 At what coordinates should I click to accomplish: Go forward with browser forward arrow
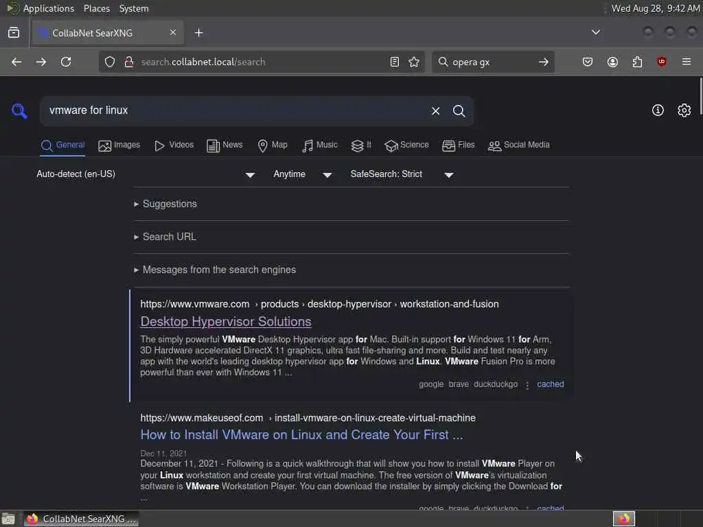point(41,62)
